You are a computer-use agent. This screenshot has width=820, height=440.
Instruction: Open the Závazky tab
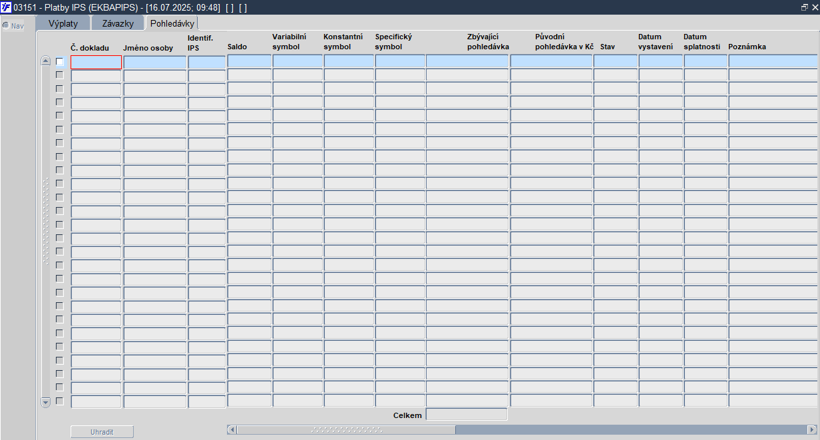pyautogui.click(x=118, y=23)
